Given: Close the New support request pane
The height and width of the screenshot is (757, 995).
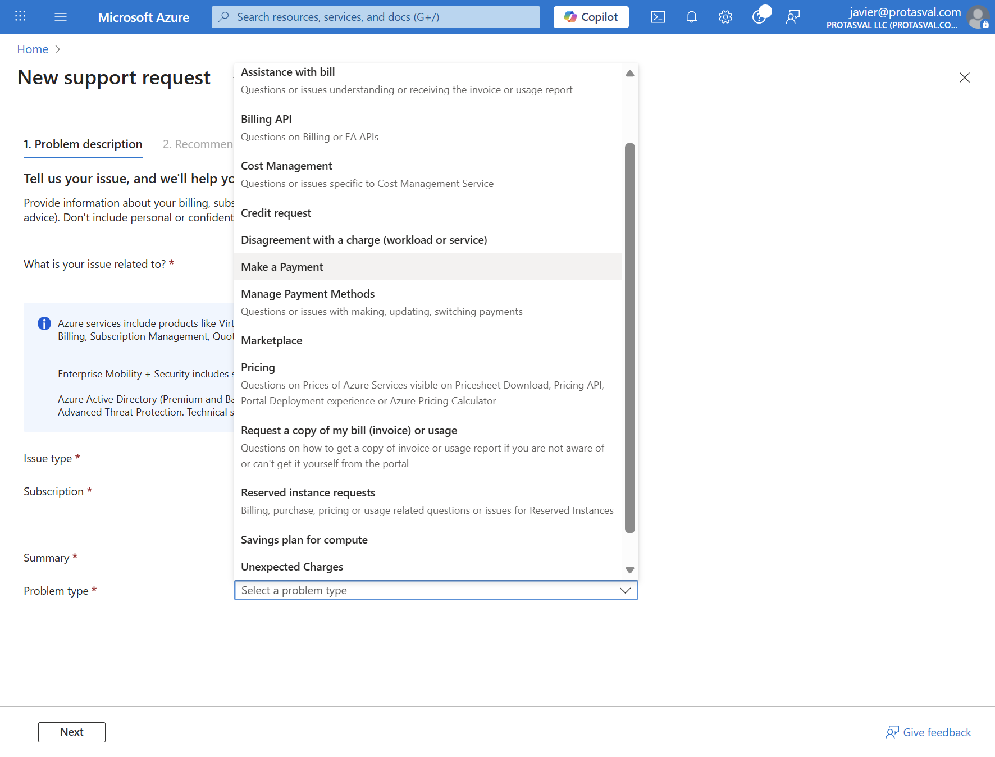Looking at the screenshot, I should click(965, 77).
